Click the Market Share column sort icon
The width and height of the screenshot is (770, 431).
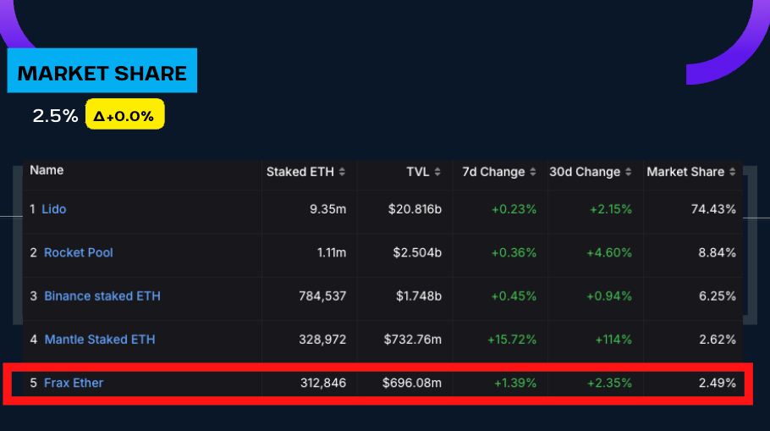[733, 172]
